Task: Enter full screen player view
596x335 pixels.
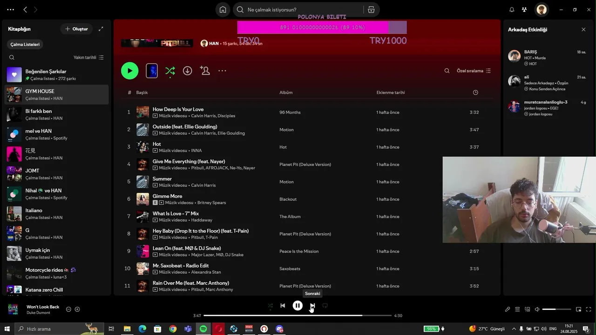Action: (589, 309)
